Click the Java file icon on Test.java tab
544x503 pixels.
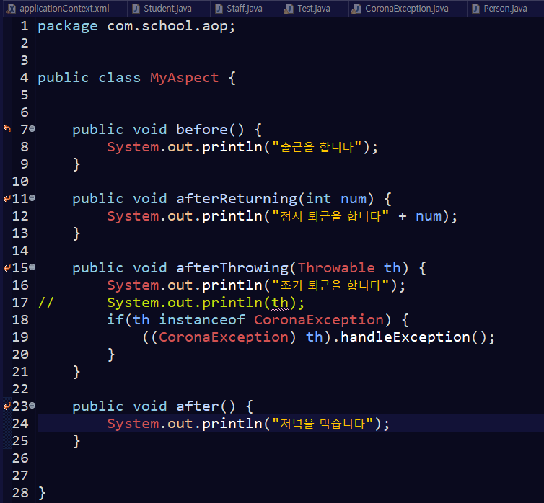pyautogui.click(x=289, y=9)
